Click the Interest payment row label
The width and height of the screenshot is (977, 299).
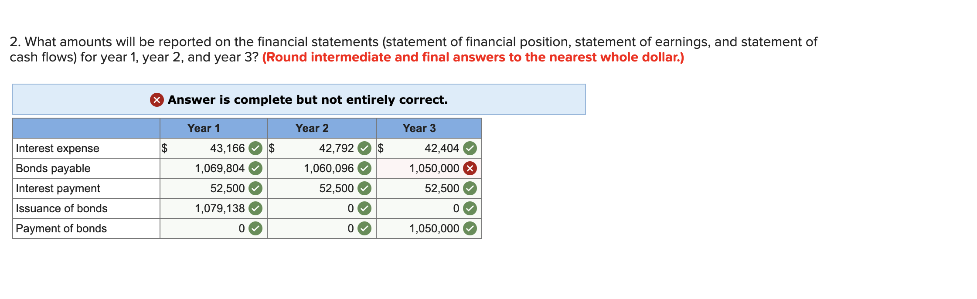click(58, 188)
